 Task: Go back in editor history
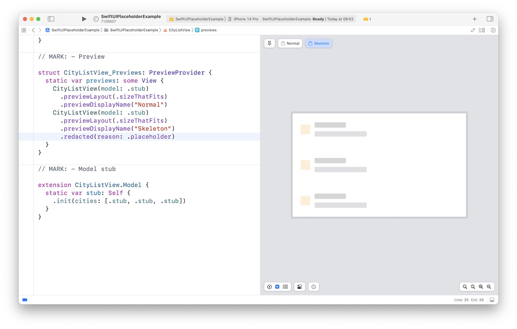33,30
